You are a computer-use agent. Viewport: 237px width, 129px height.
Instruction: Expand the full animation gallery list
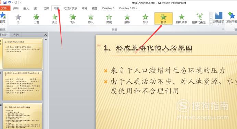211,23
